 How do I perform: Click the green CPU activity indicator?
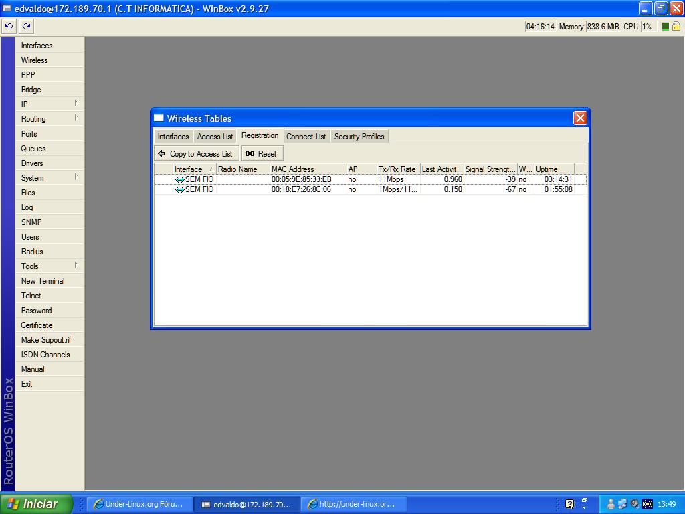point(666,27)
